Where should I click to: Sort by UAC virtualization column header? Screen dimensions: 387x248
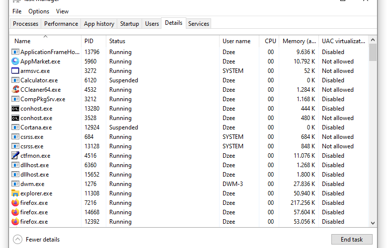coord(343,41)
